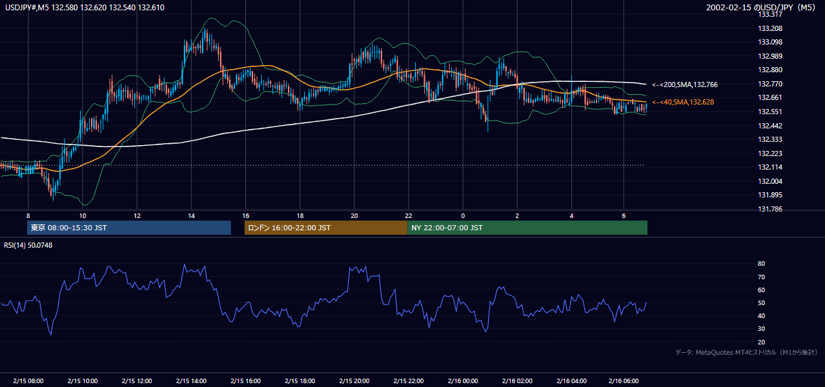Click hour marker 20 under the price chart
825x387 pixels.
tap(354, 215)
